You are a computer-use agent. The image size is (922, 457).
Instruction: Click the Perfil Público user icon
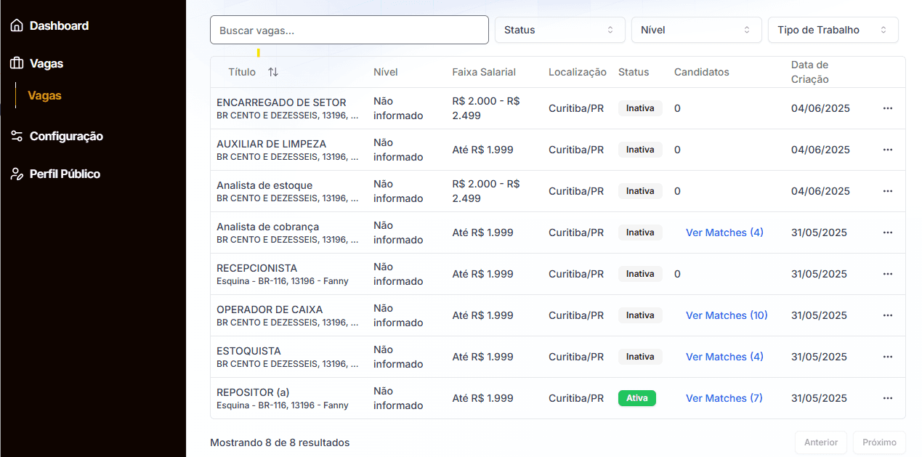[17, 174]
